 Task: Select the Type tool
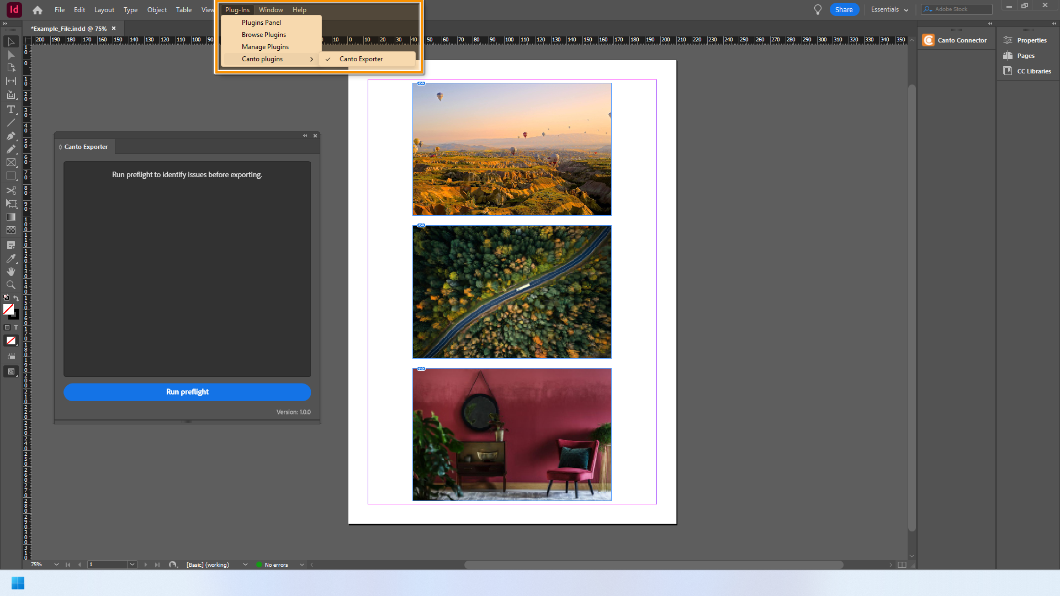point(10,109)
